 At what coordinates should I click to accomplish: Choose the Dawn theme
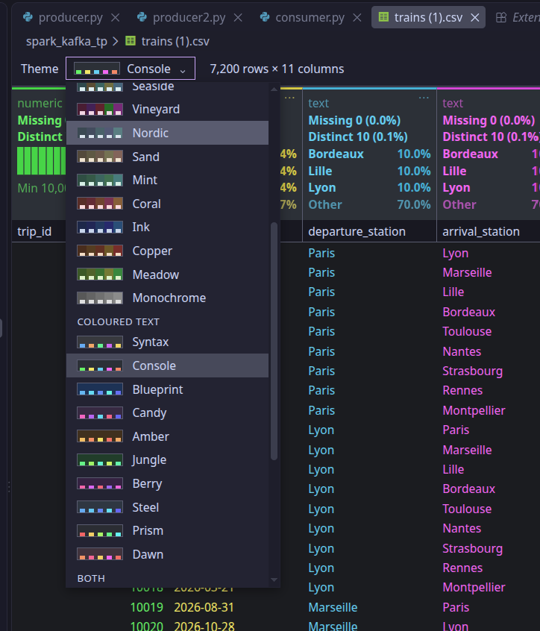pos(167,554)
